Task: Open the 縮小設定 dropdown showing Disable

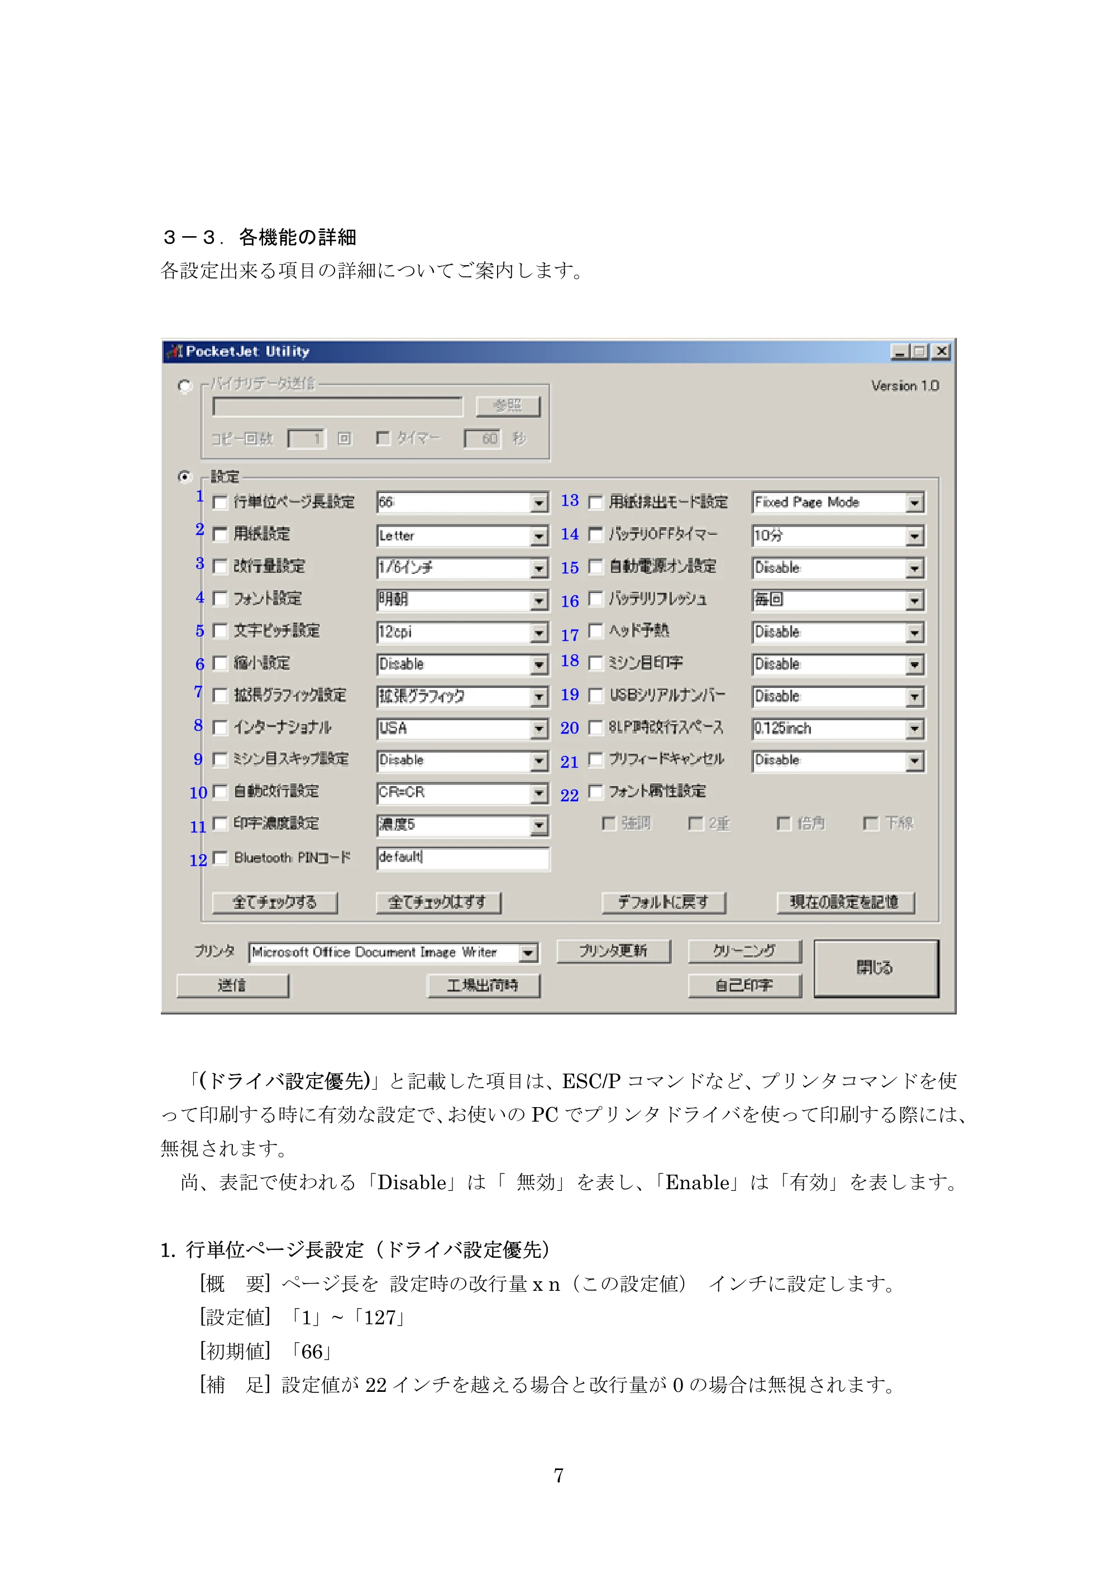Action: click(462, 664)
